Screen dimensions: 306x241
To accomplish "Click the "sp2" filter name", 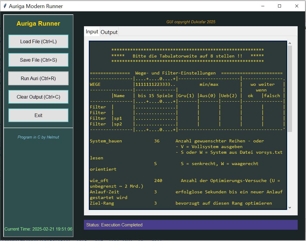I will (x=118, y=124).
